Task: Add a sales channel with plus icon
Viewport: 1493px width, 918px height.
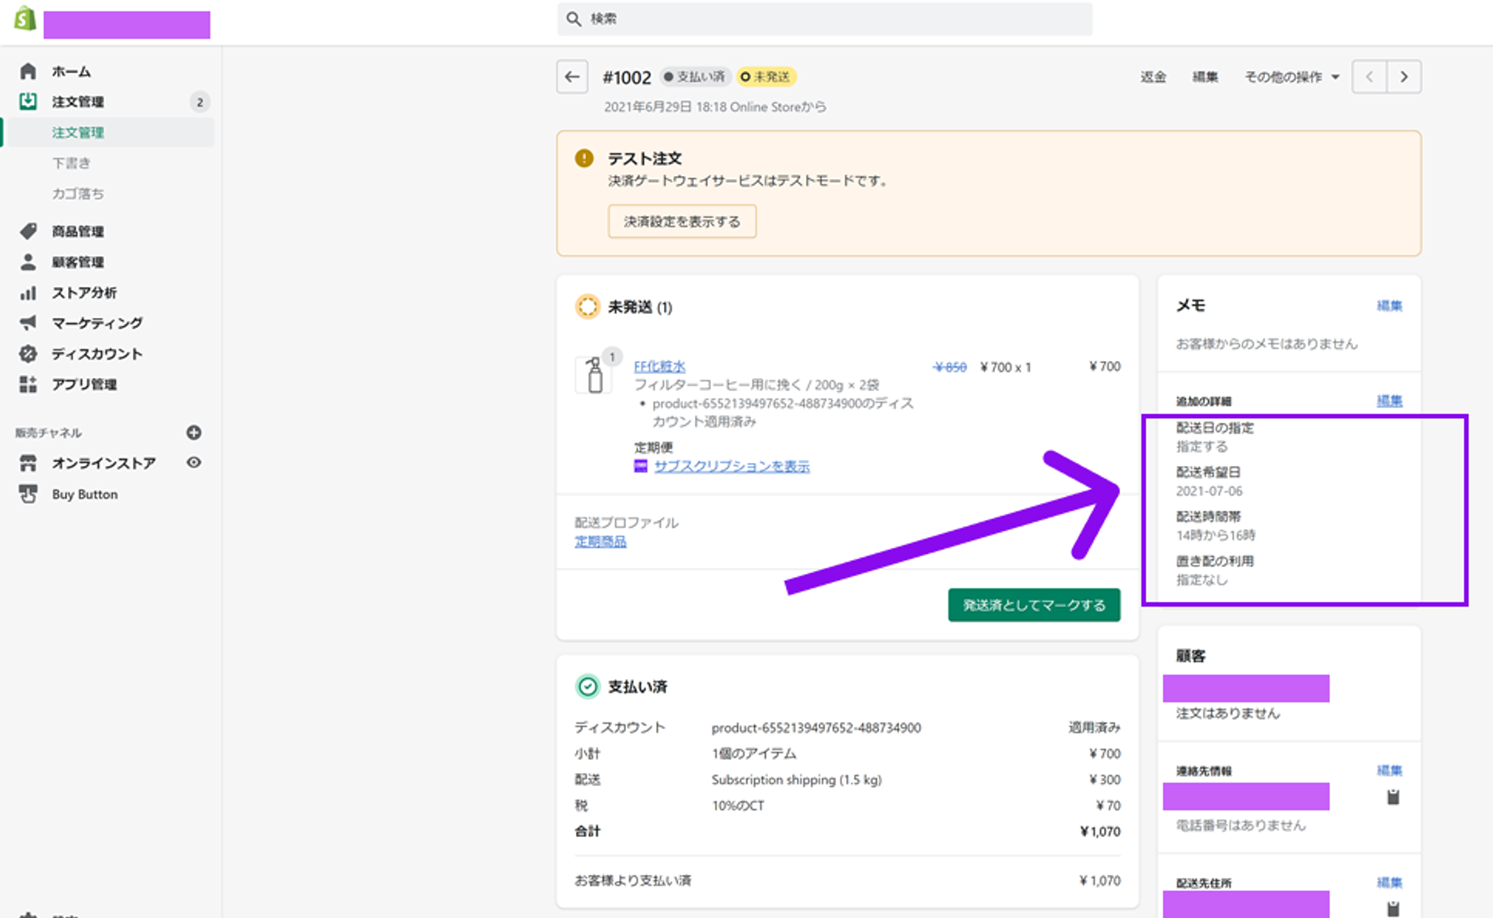Action: click(194, 433)
